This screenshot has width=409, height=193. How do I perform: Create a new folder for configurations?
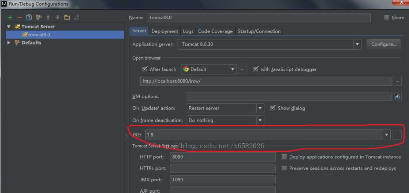coord(67,18)
